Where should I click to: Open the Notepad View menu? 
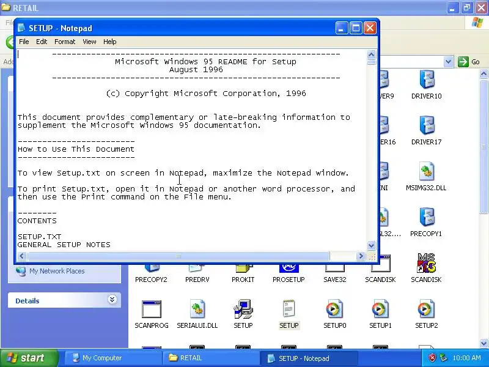click(x=89, y=42)
